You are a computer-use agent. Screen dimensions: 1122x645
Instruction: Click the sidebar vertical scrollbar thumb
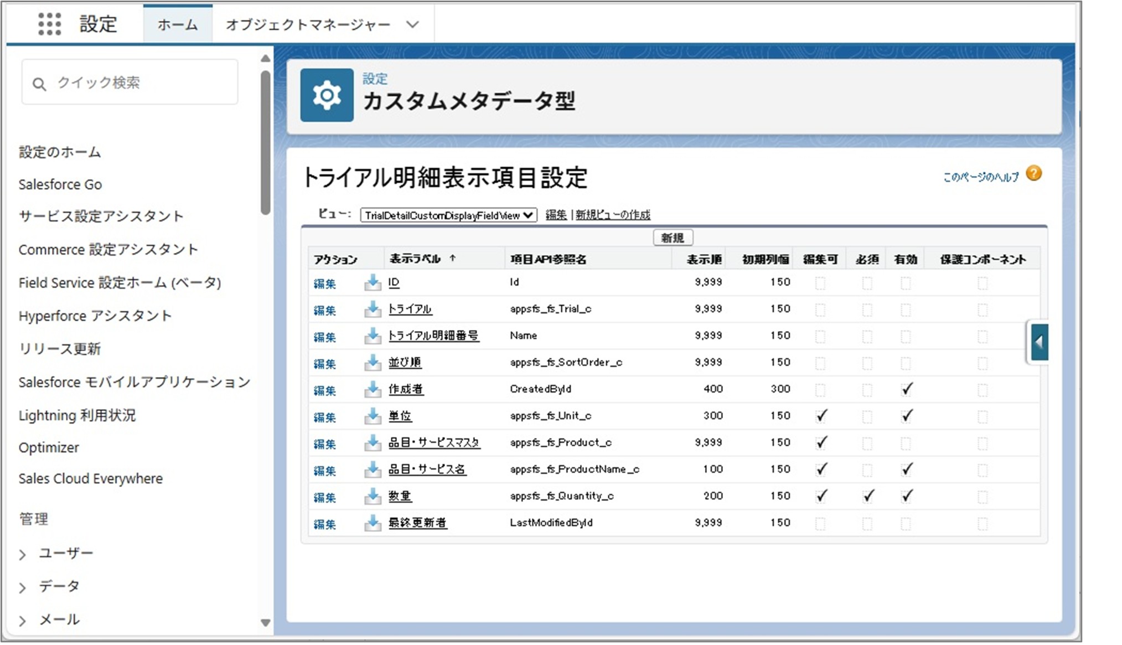point(266,141)
